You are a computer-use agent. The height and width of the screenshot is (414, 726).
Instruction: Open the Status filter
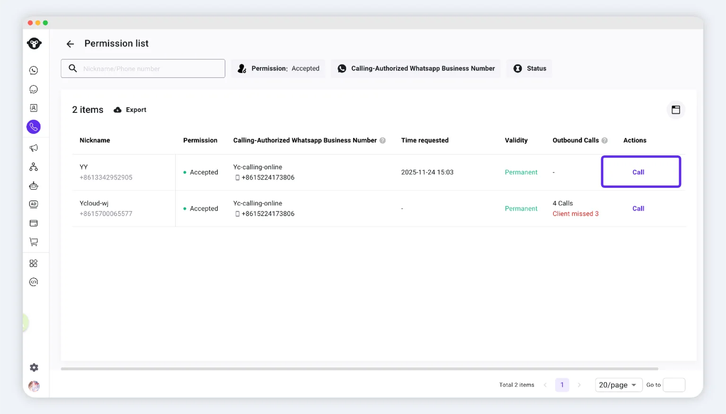pos(529,68)
